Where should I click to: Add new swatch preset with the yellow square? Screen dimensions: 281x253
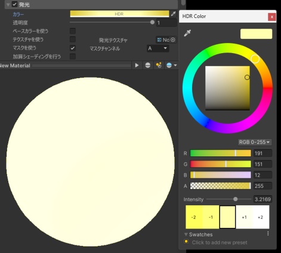(186, 242)
